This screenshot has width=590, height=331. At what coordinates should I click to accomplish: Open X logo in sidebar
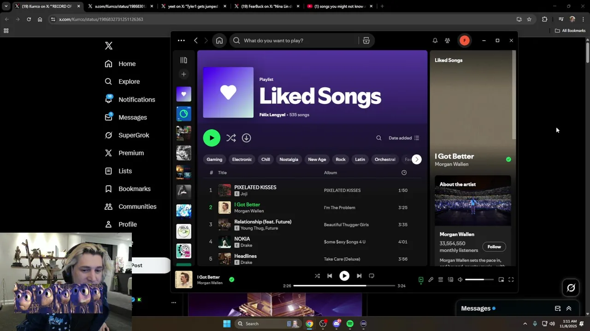point(108,46)
